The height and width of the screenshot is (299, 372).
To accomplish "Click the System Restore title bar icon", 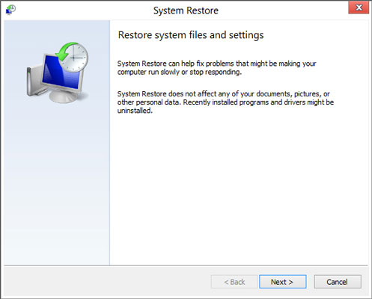I will click(10, 10).
